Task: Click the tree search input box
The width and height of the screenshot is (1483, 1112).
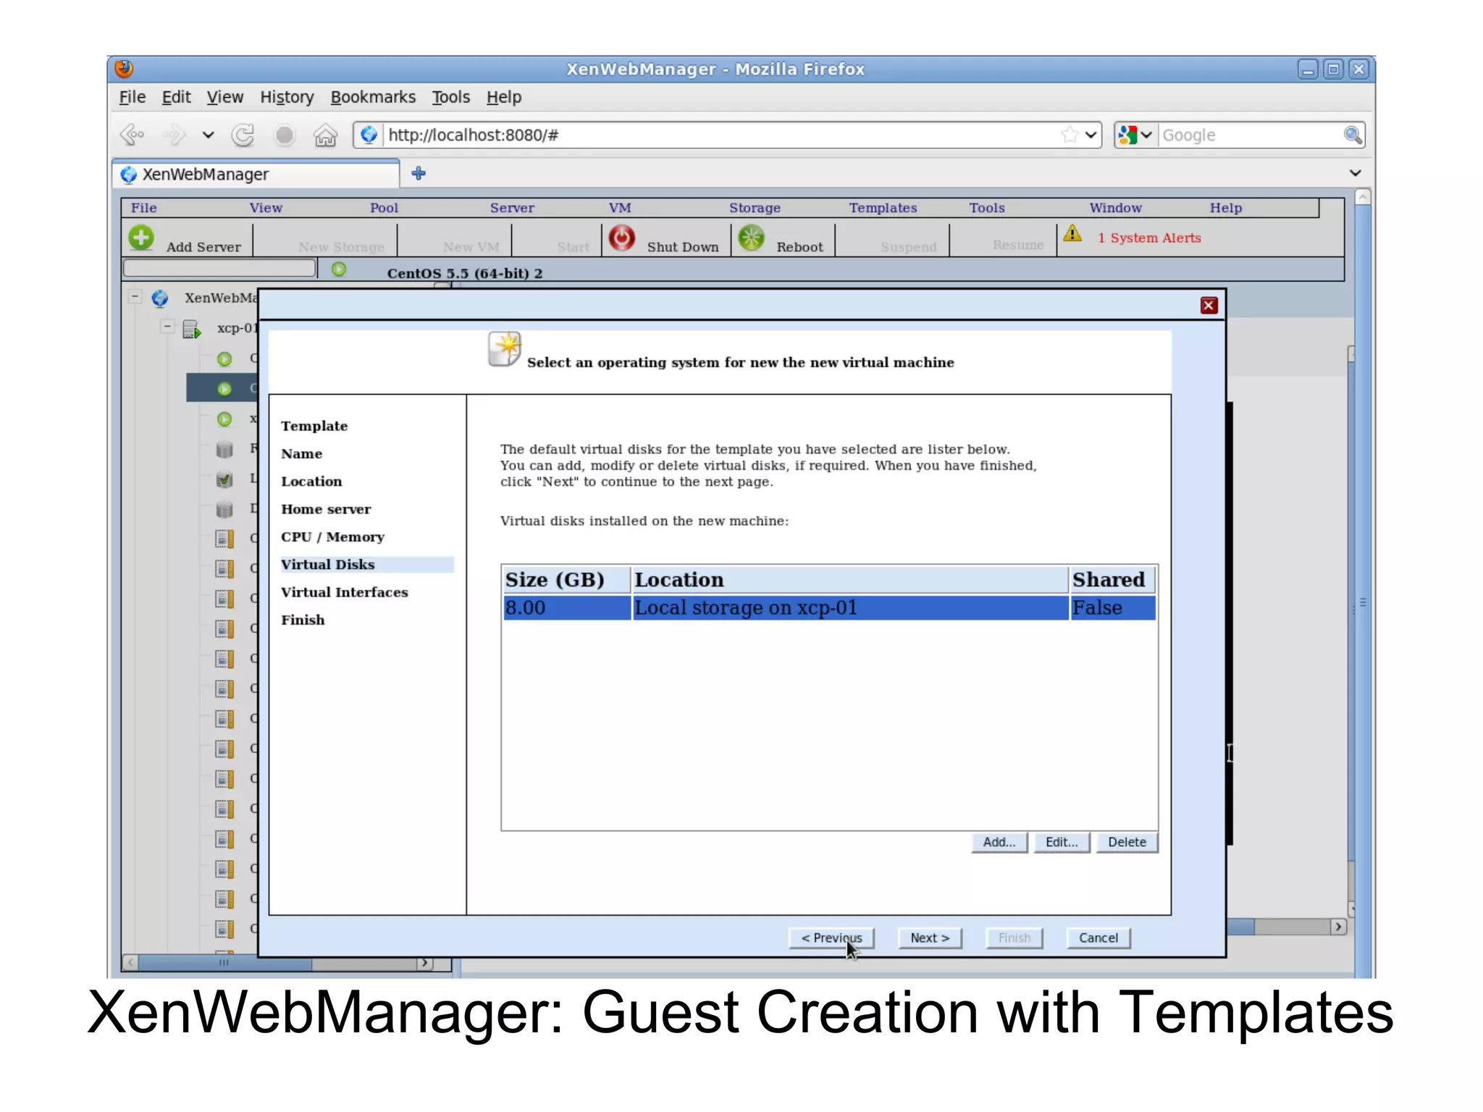Action: pyautogui.click(x=219, y=269)
